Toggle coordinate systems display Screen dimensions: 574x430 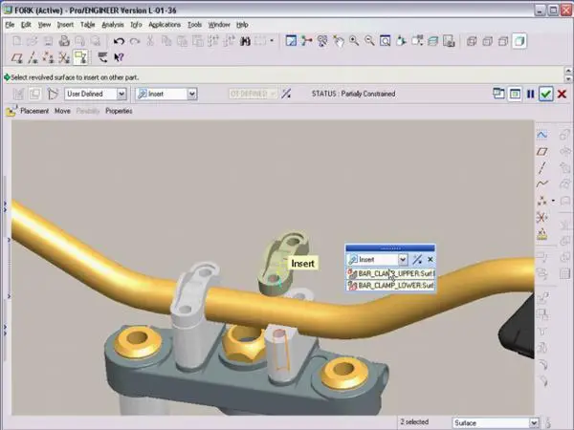pos(64,57)
